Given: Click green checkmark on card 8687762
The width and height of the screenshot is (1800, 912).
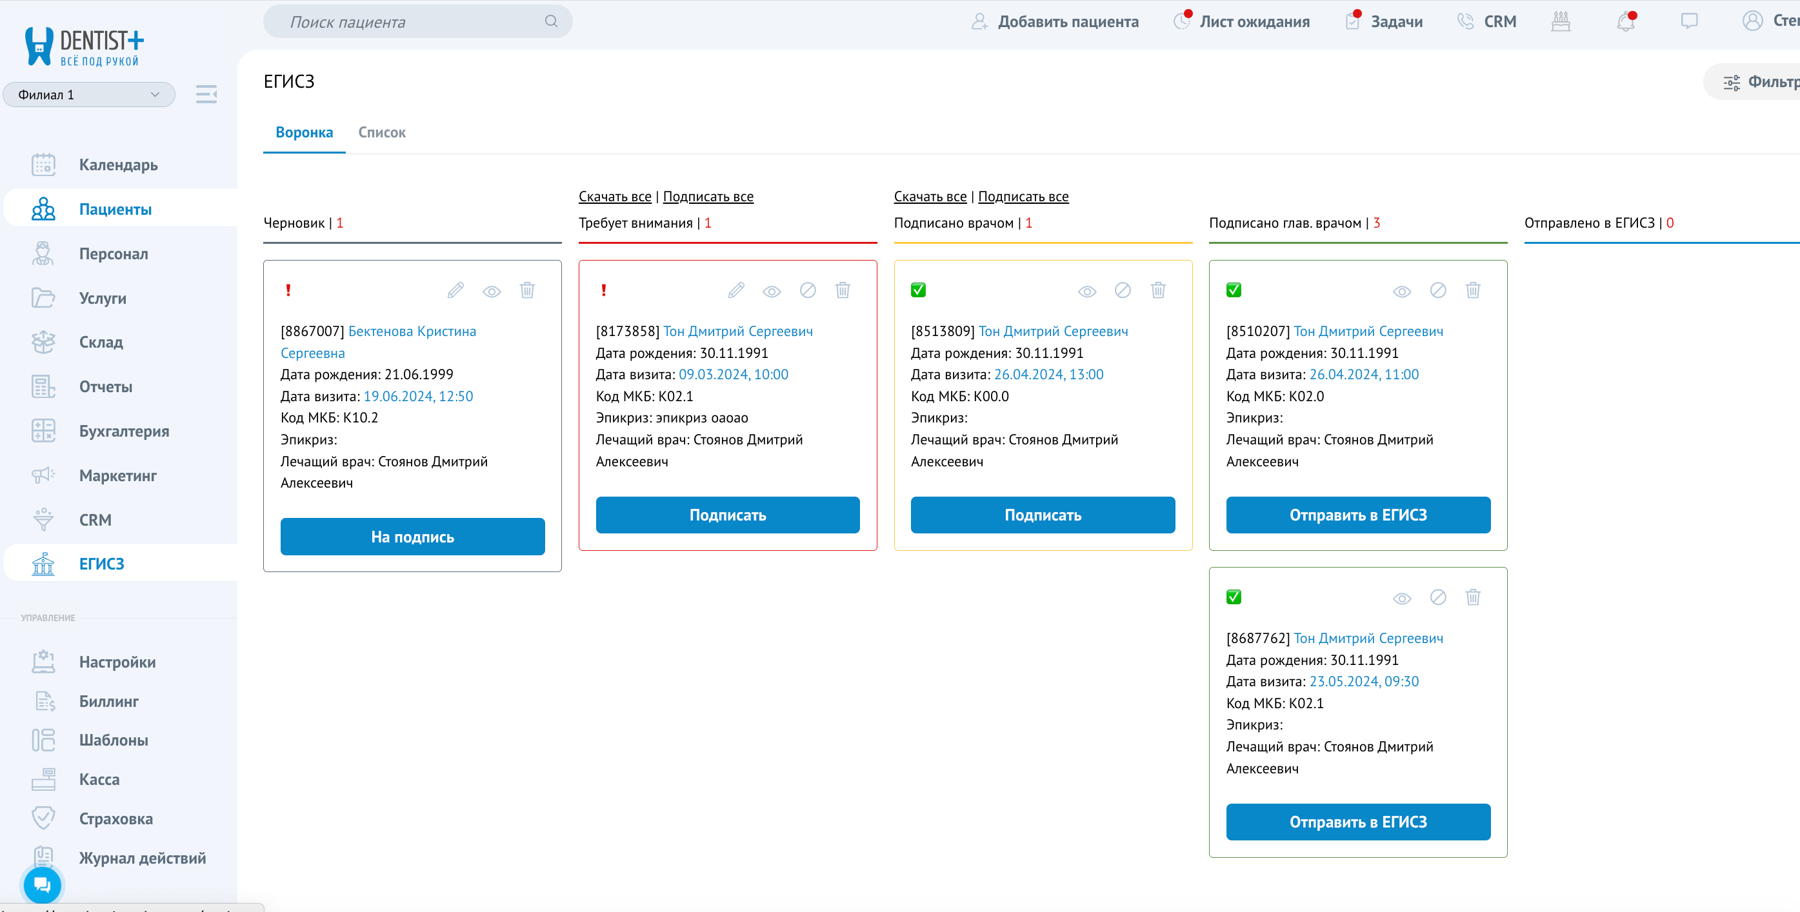Looking at the screenshot, I should point(1234,597).
